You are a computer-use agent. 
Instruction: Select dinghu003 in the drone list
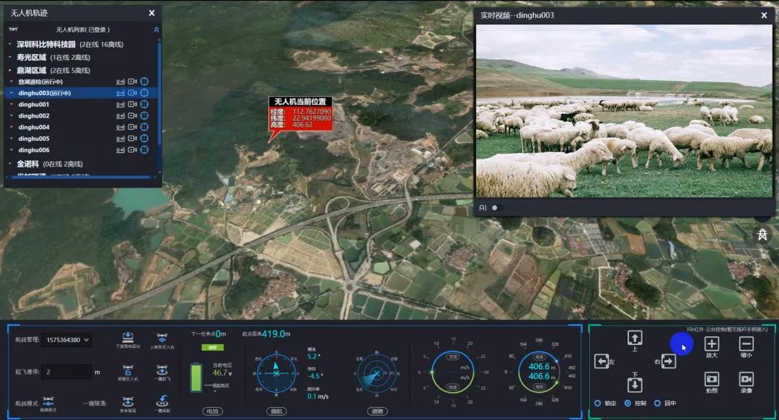point(44,93)
